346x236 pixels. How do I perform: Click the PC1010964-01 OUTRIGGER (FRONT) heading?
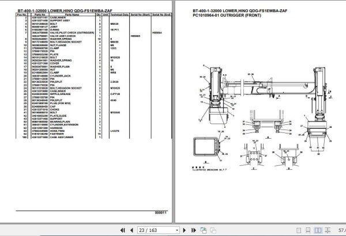(227, 15)
